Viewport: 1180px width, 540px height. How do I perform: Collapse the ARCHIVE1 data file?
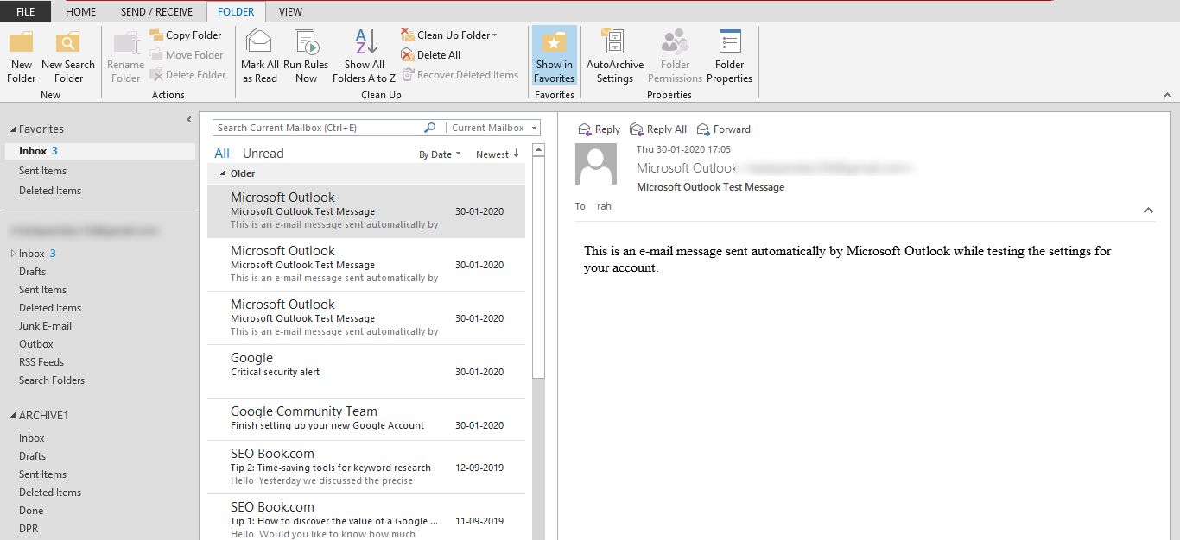(x=13, y=416)
